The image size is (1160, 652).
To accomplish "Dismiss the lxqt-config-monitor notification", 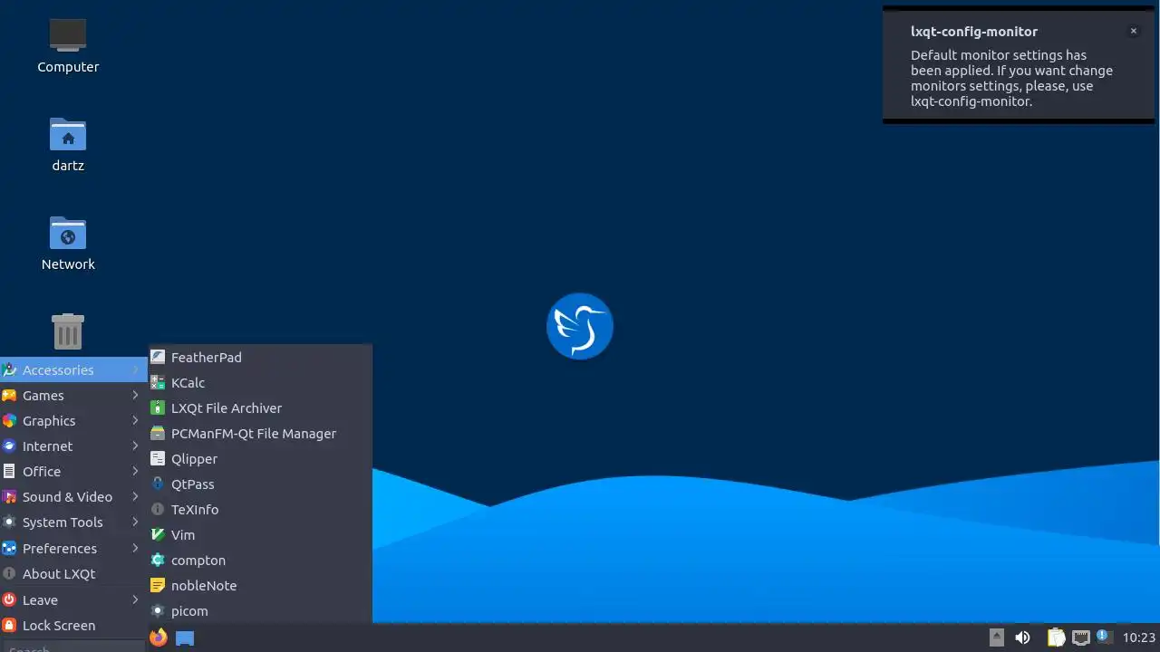I will click(x=1133, y=31).
